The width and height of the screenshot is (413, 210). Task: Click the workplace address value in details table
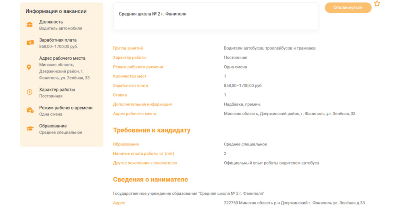289,114
